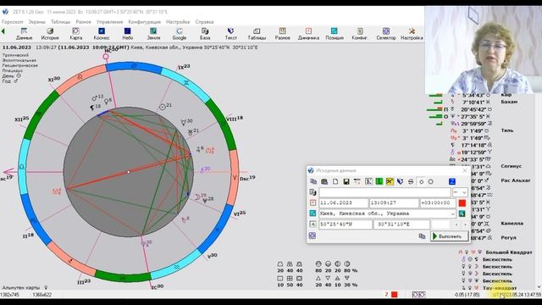This screenshot has height=305, width=542.
Task: Click the dark blue shield icon in dialog
Action: click(400, 181)
